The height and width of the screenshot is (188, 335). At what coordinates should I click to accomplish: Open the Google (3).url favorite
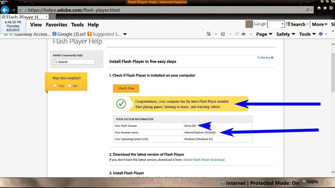[69, 34]
